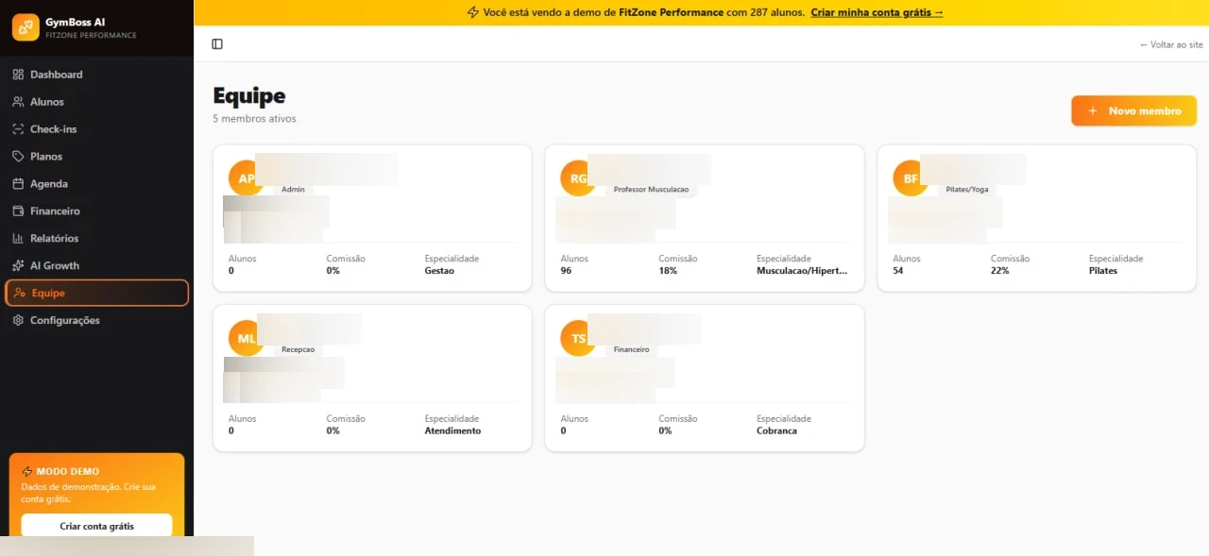
Task: Open the AI Growth section
Action: (x=96, y=266)
